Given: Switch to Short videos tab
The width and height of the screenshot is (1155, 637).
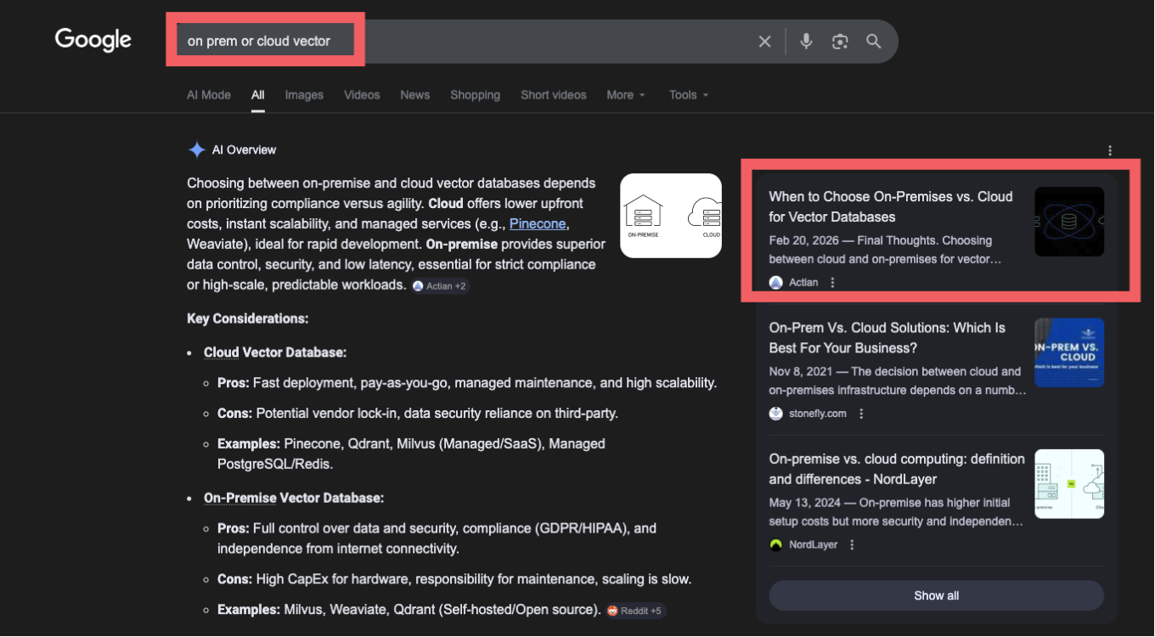Looking at the screenshot, I should [554, 95].
